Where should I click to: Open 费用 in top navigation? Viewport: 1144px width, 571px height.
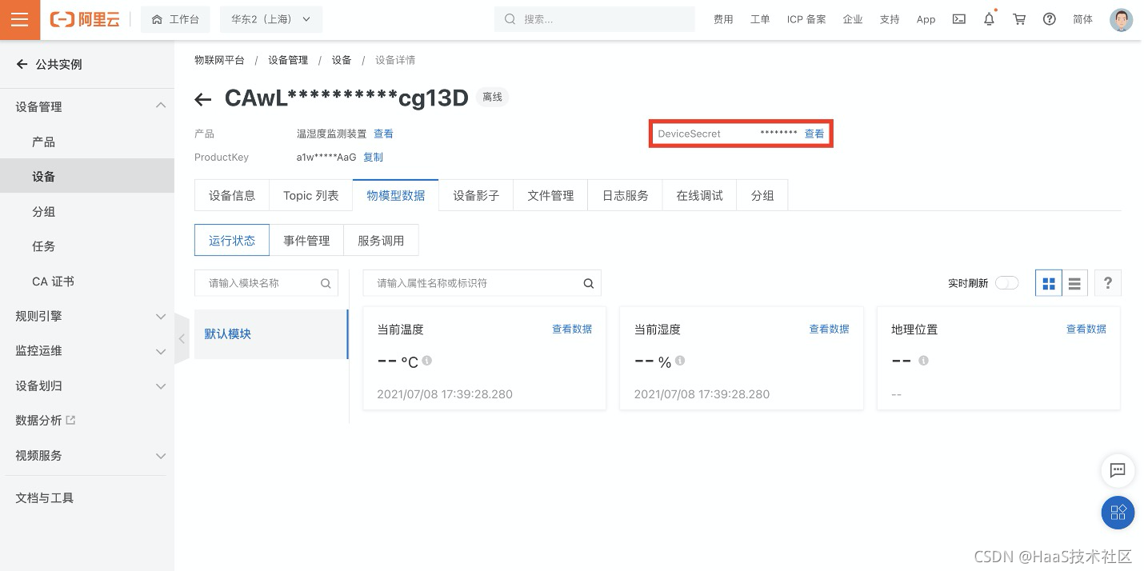click(x=723, y=19)
